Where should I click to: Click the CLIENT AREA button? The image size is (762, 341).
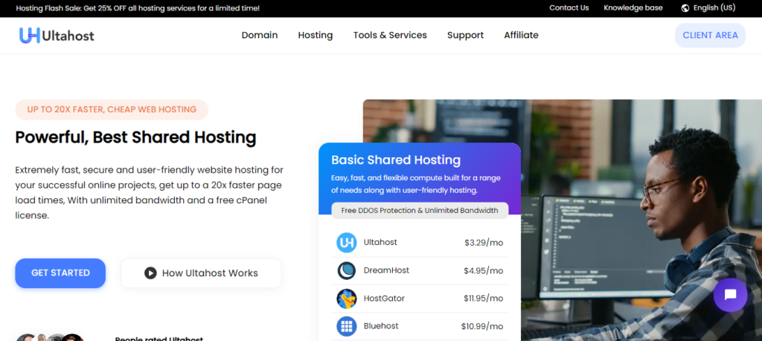coord(710,36)
